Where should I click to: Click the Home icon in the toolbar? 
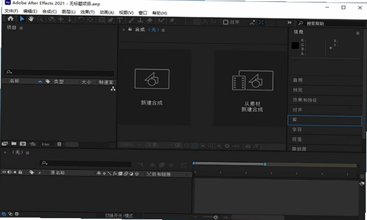[10, 18]
